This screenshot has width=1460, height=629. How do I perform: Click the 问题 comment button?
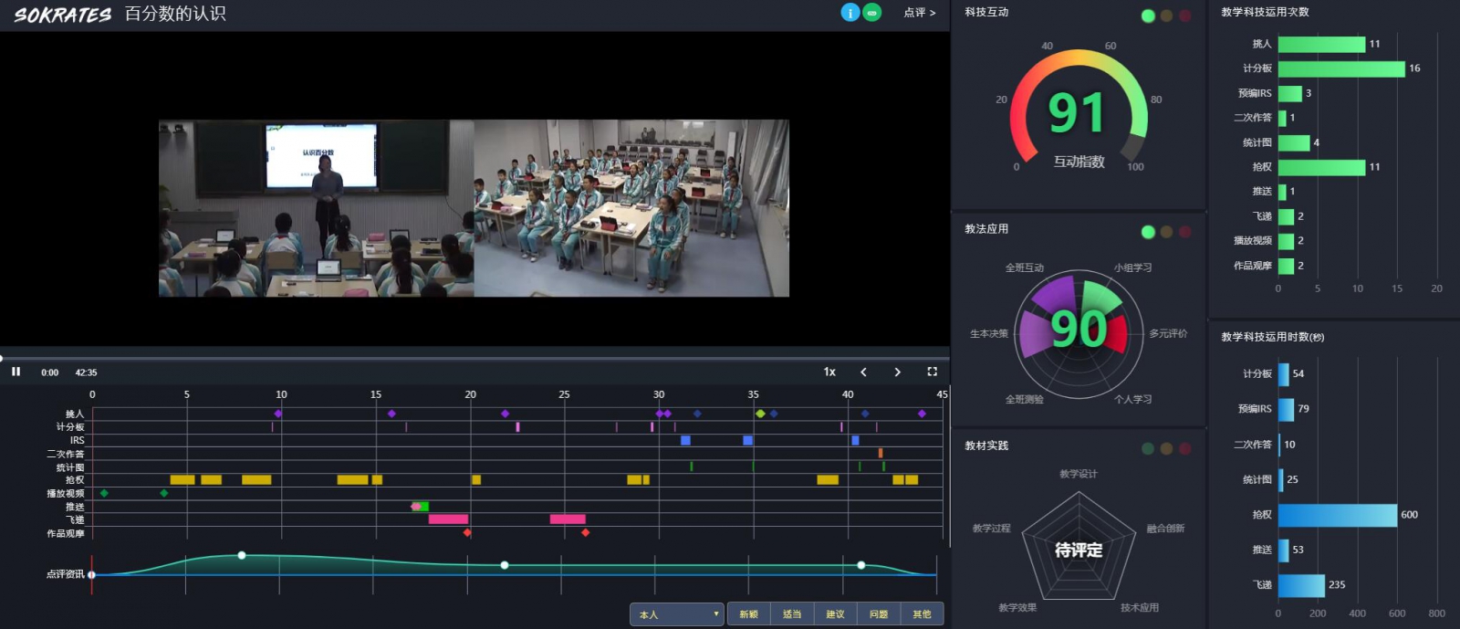coord(878,614)
